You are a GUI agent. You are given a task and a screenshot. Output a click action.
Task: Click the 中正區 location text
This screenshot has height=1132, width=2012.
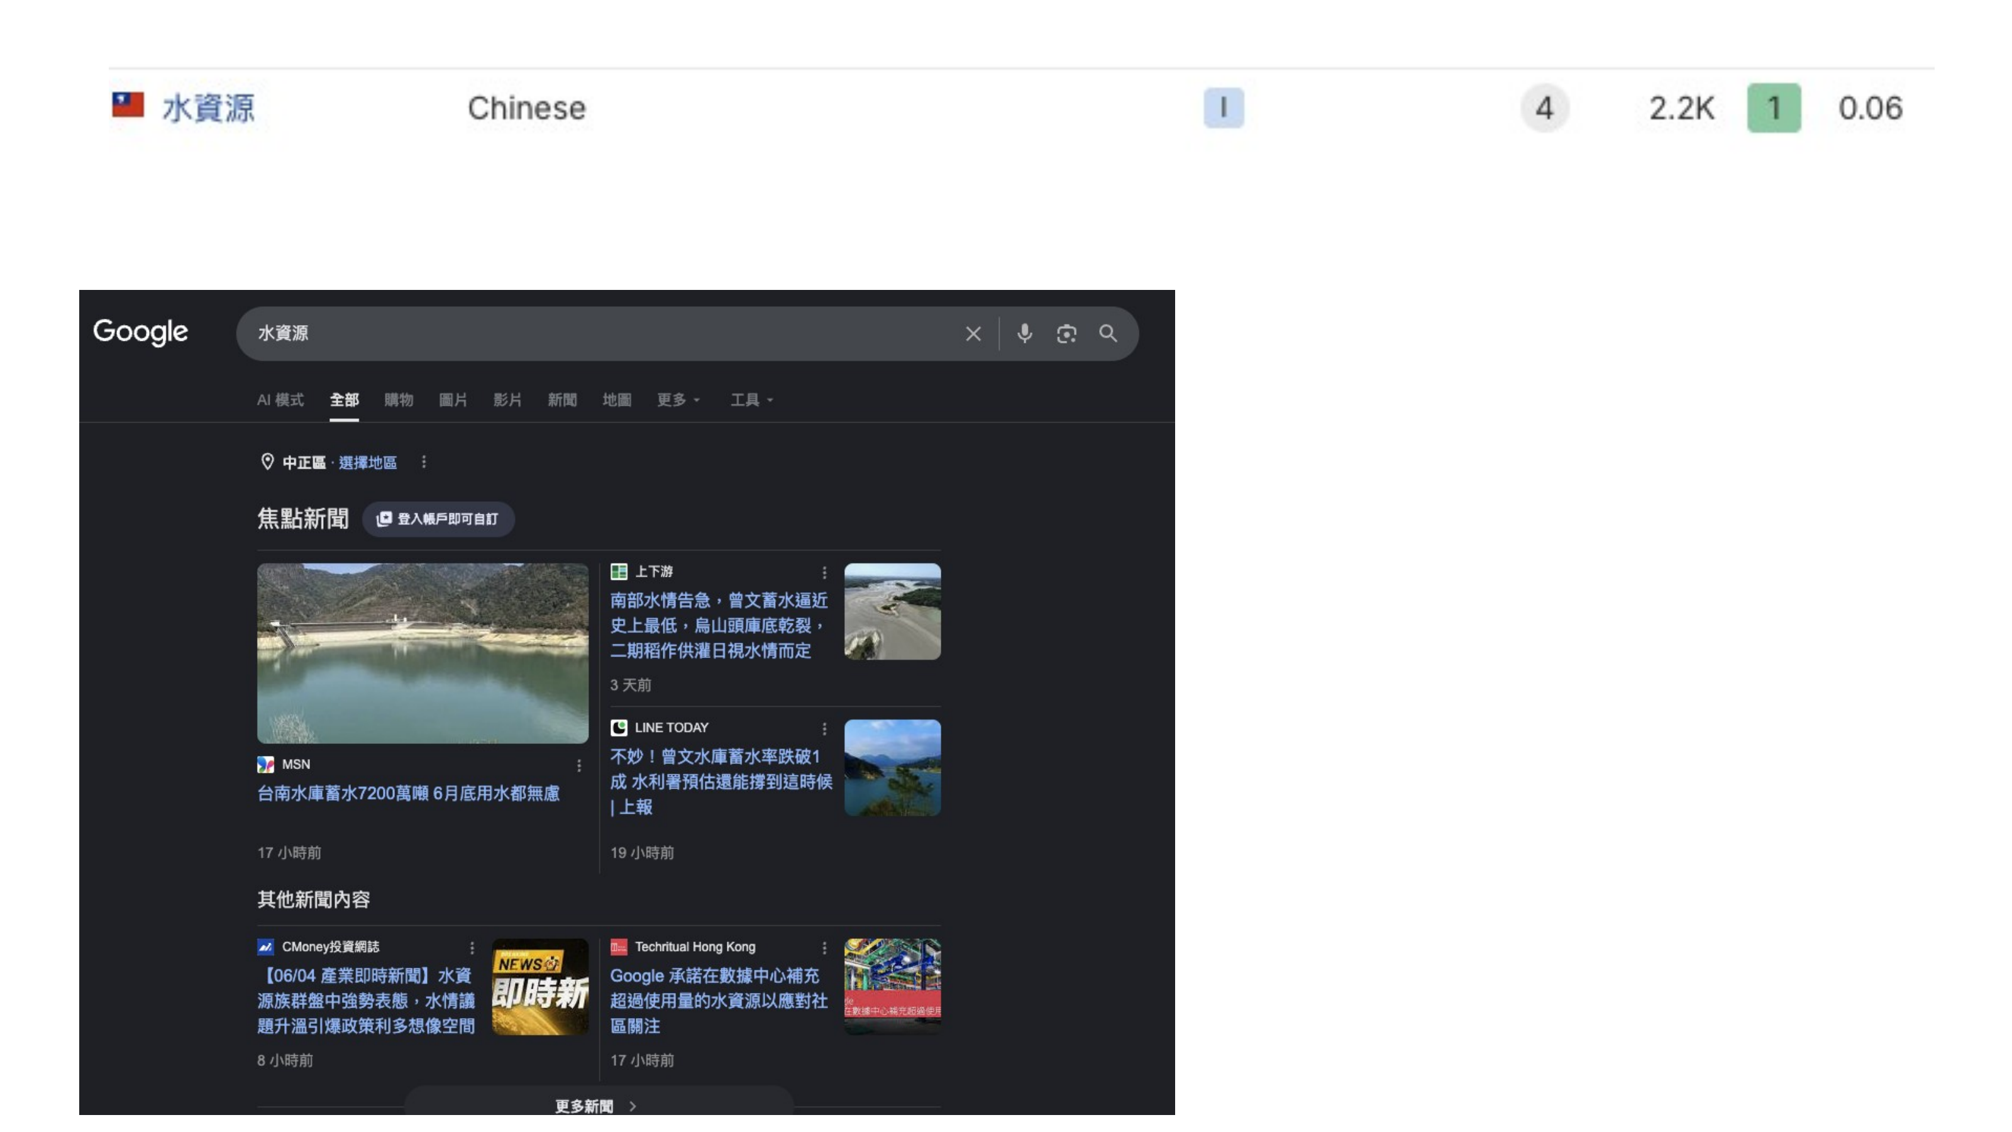[304, 462]
